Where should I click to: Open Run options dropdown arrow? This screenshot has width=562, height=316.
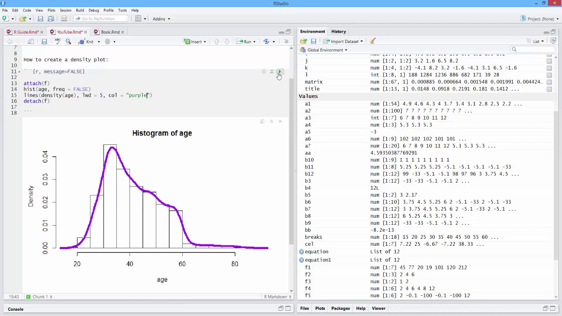click(x=254, y=42)
